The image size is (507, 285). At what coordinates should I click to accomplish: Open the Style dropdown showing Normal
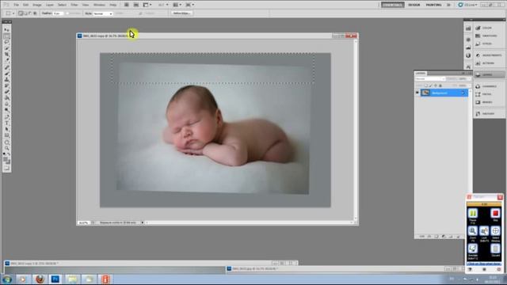pyautogui.click(x=102, y=13)
